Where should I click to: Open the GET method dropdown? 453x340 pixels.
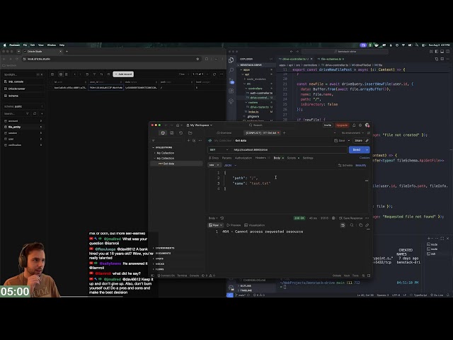(219, 149)
